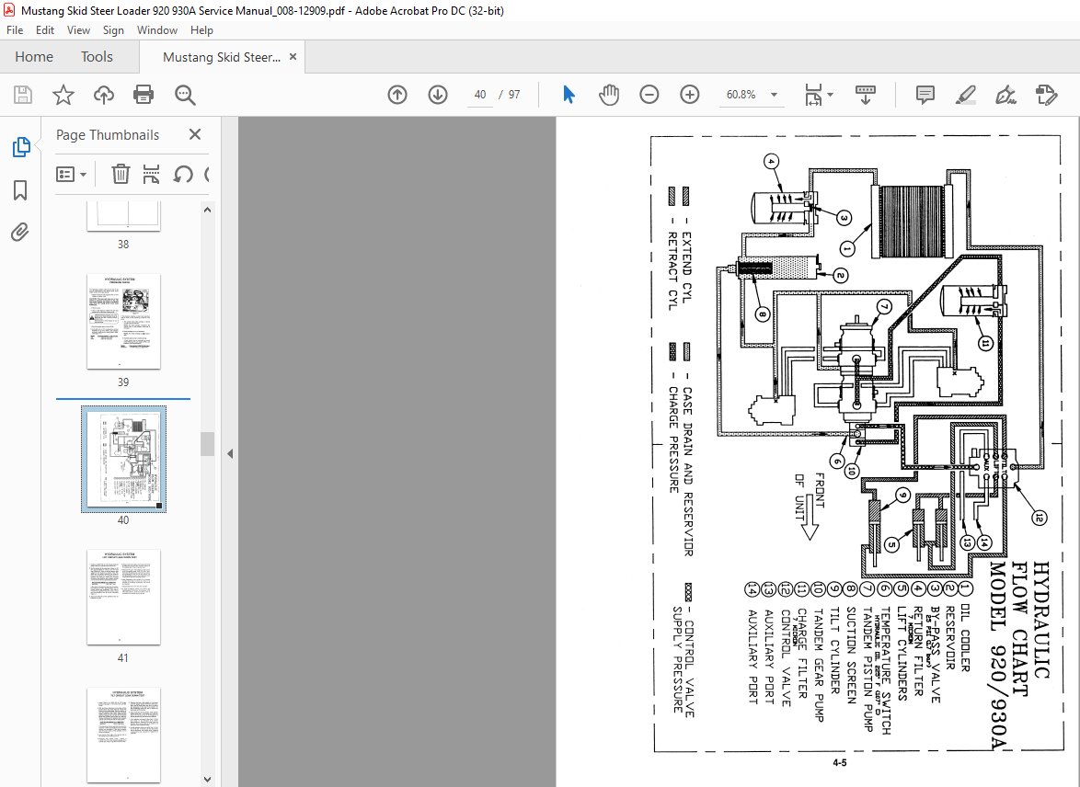Click the thumbnails scrollbar up arrow
This screenshot has height=787, width=1080.
[x=207, y=210]
